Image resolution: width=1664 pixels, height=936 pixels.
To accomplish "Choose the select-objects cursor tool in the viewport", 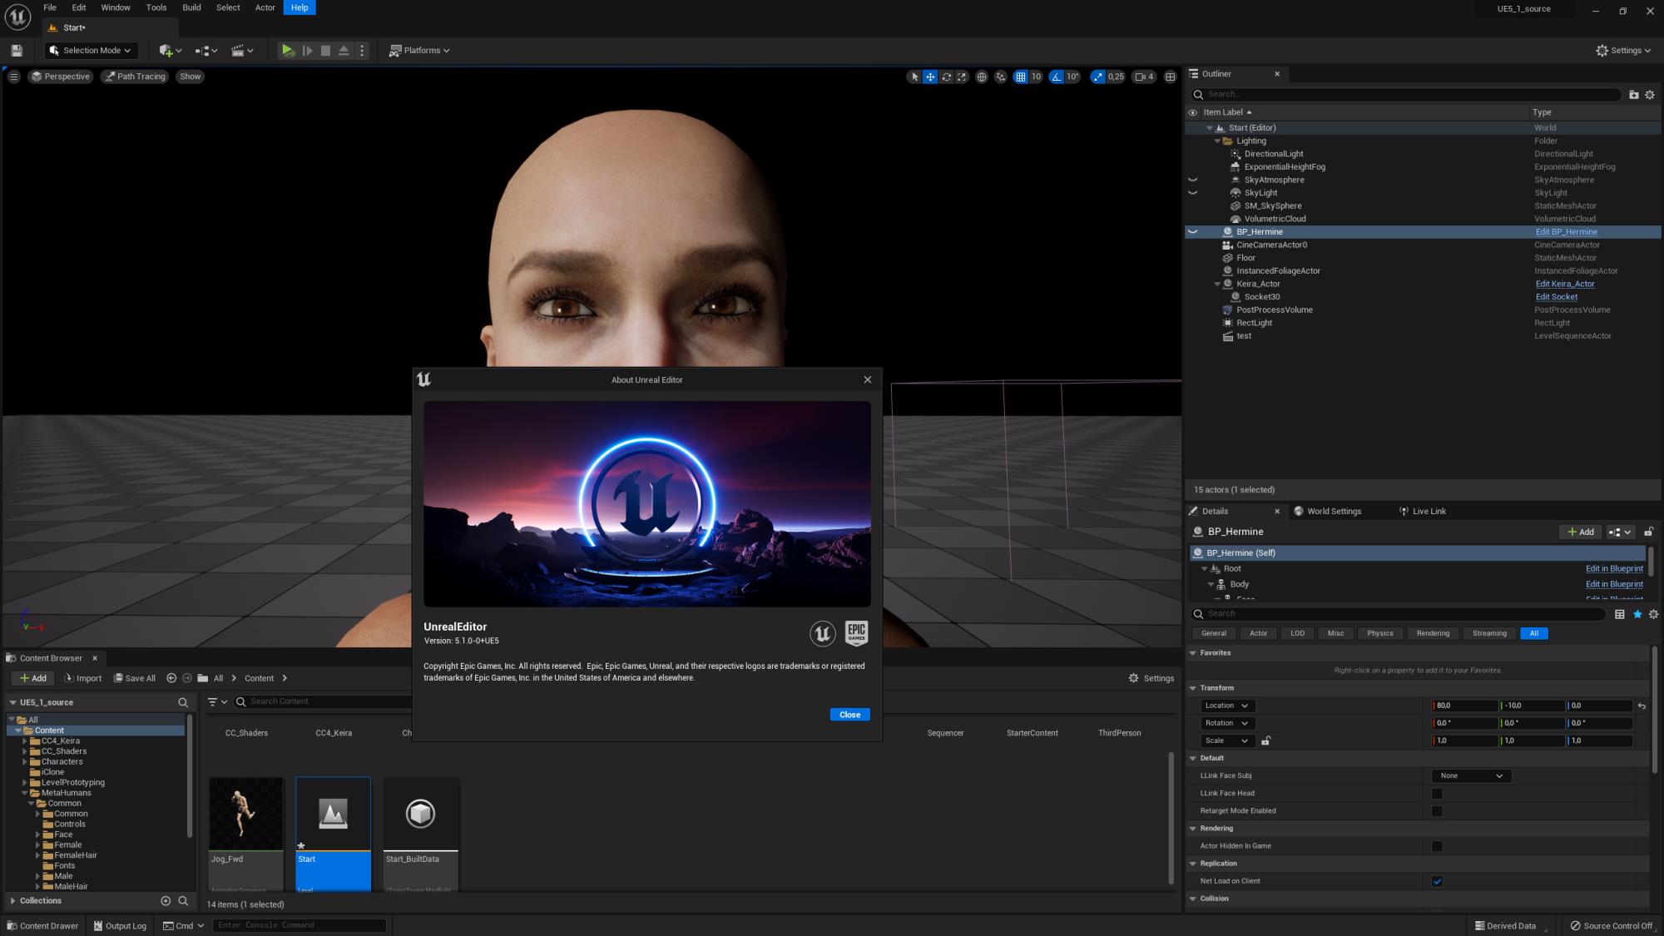I will click(x=914, y=77).
